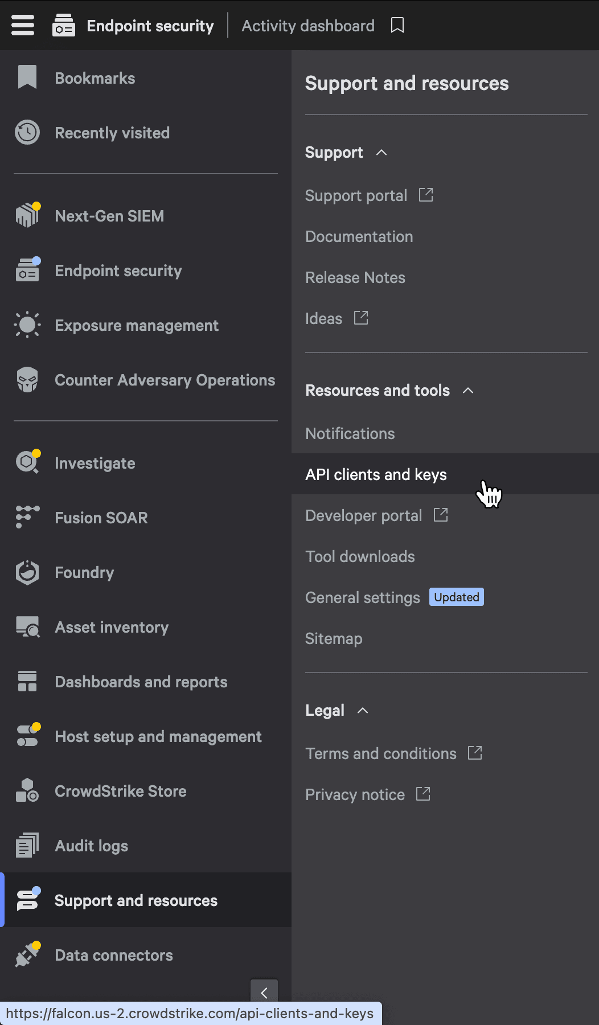This screenshot has height=1025, width=599.
Task: Open the hamburger main menu icon
Action: click(x=23, y=25)
